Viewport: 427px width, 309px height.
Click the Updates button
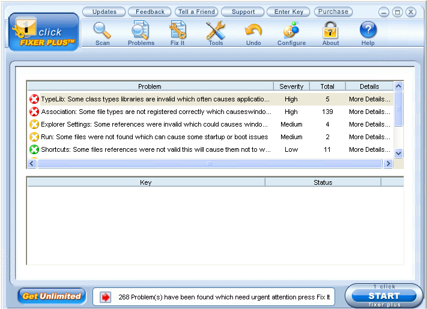point(104,11)
